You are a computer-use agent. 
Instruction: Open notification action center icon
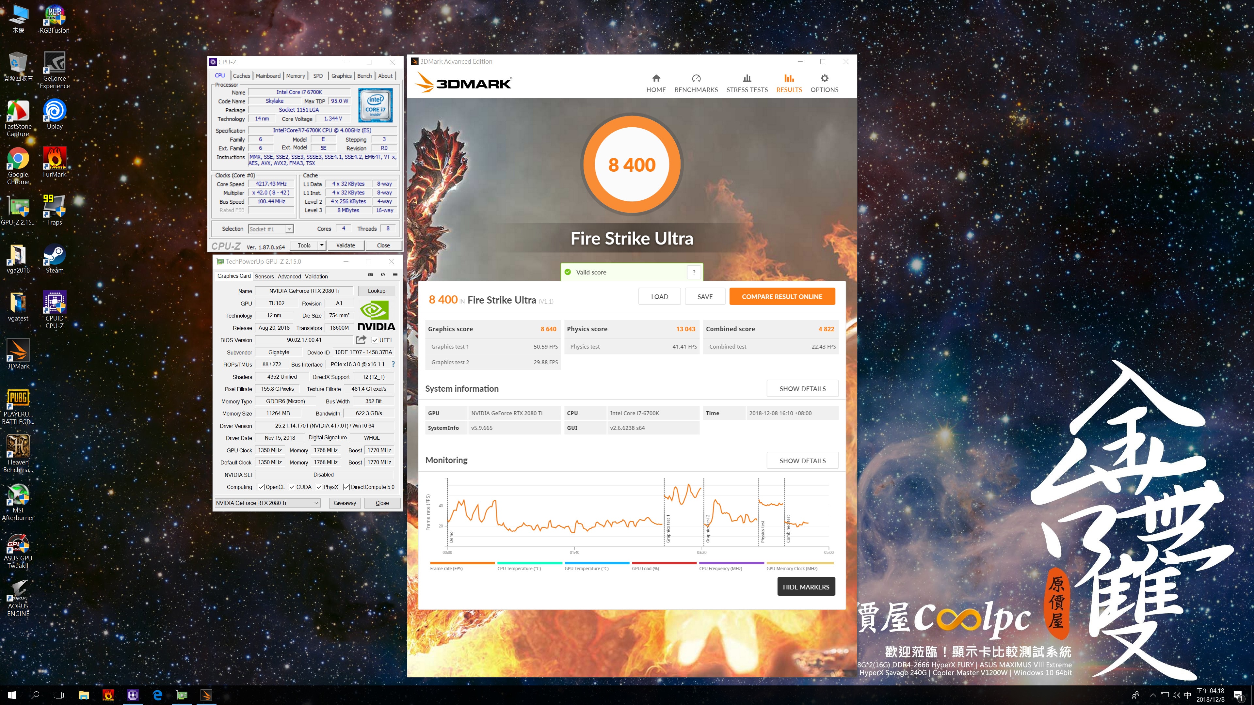pyautogui.click(x=1238, y=695)
